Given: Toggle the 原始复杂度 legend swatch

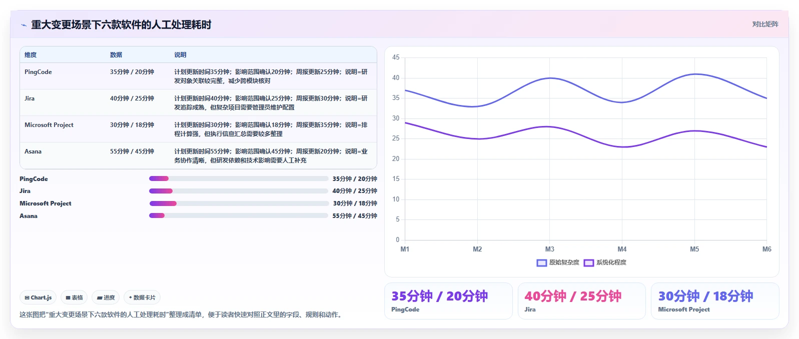Looking at the screenshot, I should pyautogui.click(x=541, y=262).
